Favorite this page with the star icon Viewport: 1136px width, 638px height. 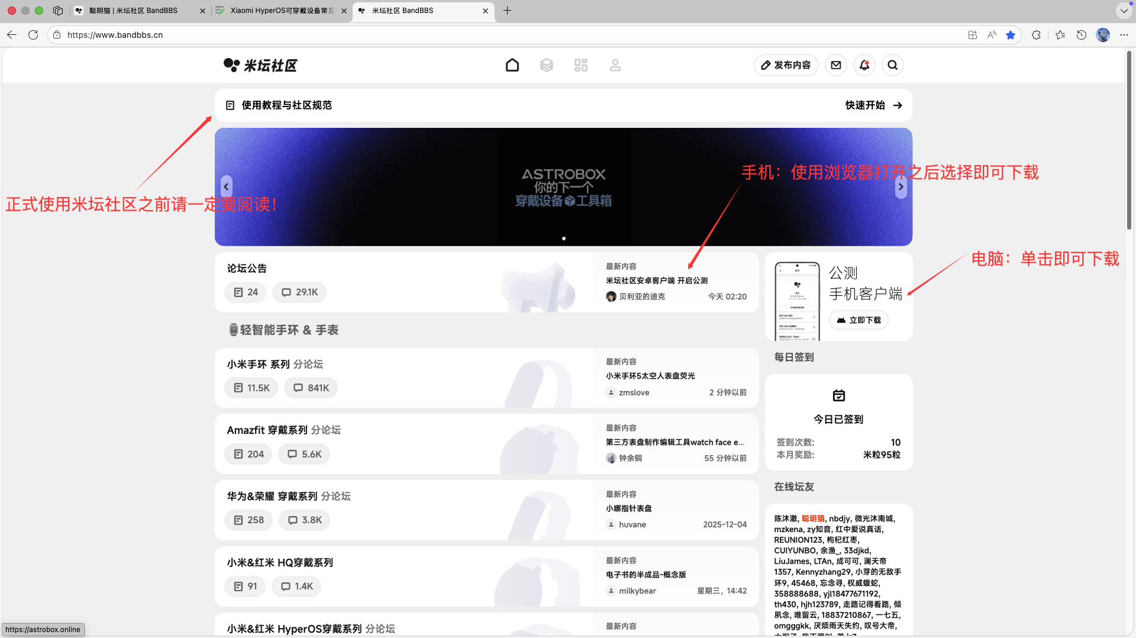1011,35
